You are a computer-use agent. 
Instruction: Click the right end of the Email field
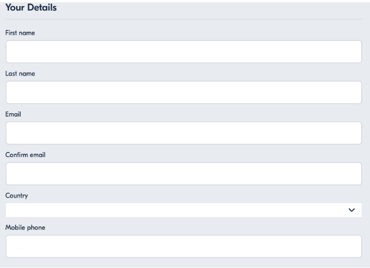coord(354,133)
